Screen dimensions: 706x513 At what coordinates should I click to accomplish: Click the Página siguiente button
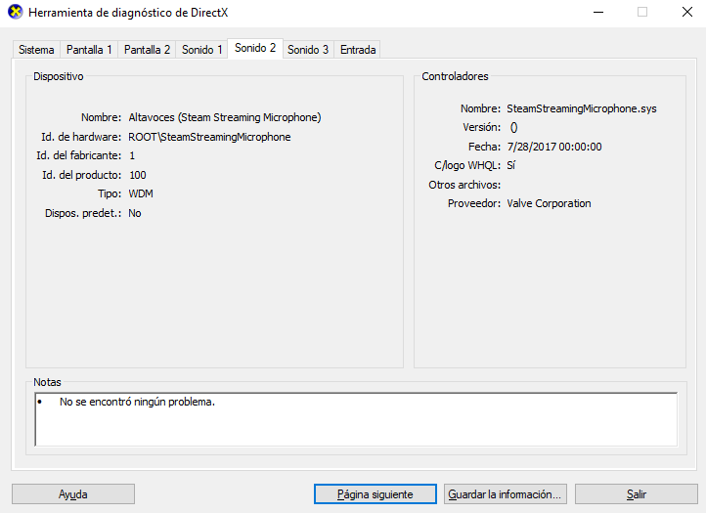[x=375, y=494]
